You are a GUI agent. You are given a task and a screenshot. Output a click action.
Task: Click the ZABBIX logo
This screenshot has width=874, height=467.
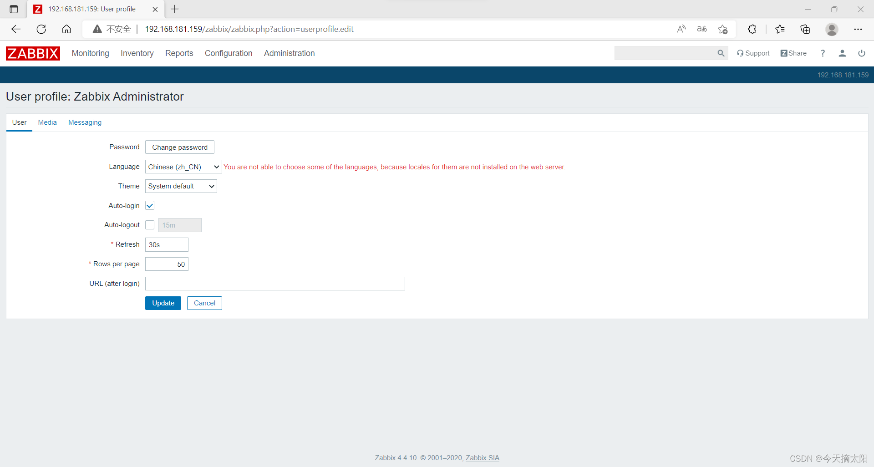pyautogui.click(x=33, y=53)
